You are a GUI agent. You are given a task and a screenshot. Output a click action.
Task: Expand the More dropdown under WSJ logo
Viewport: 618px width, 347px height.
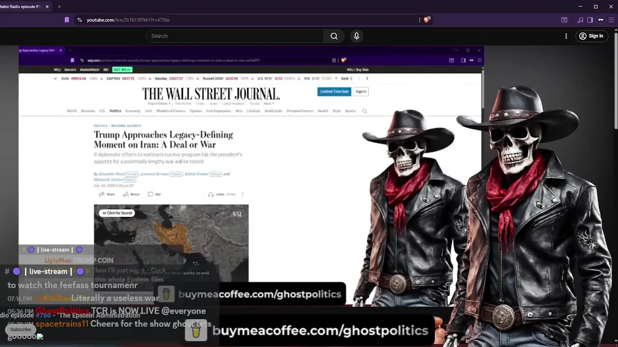point(269,104)
